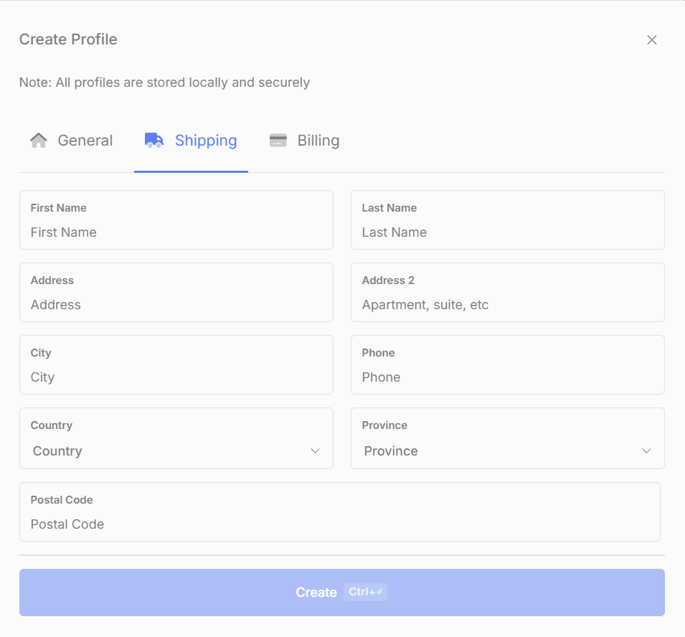The height and width of the screenshot is (637, 685).
Task: Click the Create button
Action: pos(342,593)
